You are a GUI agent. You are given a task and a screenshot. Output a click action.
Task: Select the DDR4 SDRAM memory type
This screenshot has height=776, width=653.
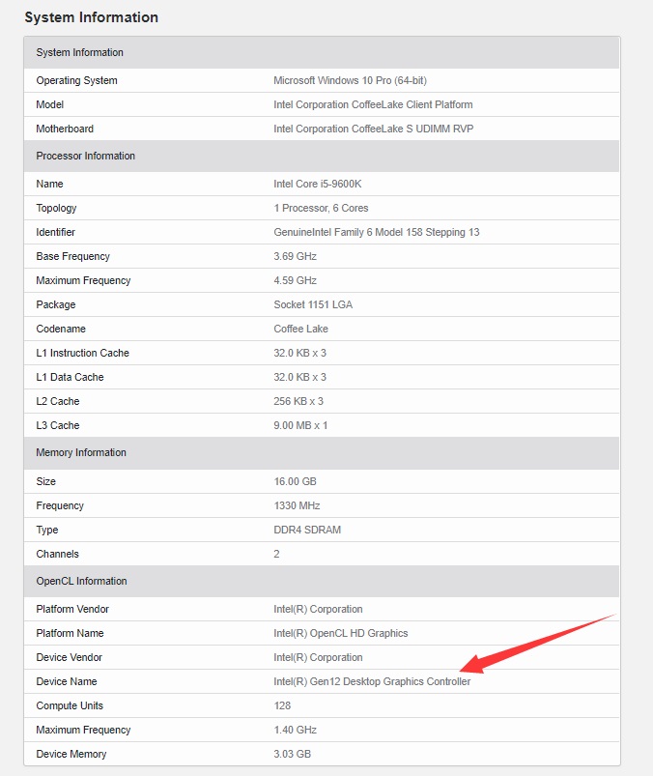[307, 530]
